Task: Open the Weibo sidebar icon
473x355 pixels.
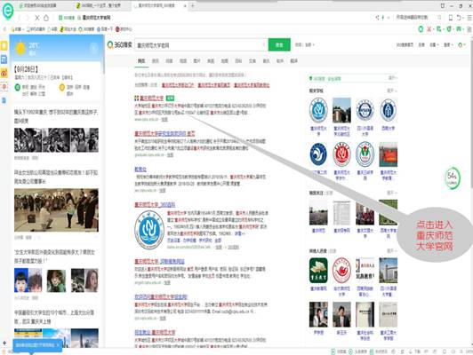Action: tap(4, 73)
